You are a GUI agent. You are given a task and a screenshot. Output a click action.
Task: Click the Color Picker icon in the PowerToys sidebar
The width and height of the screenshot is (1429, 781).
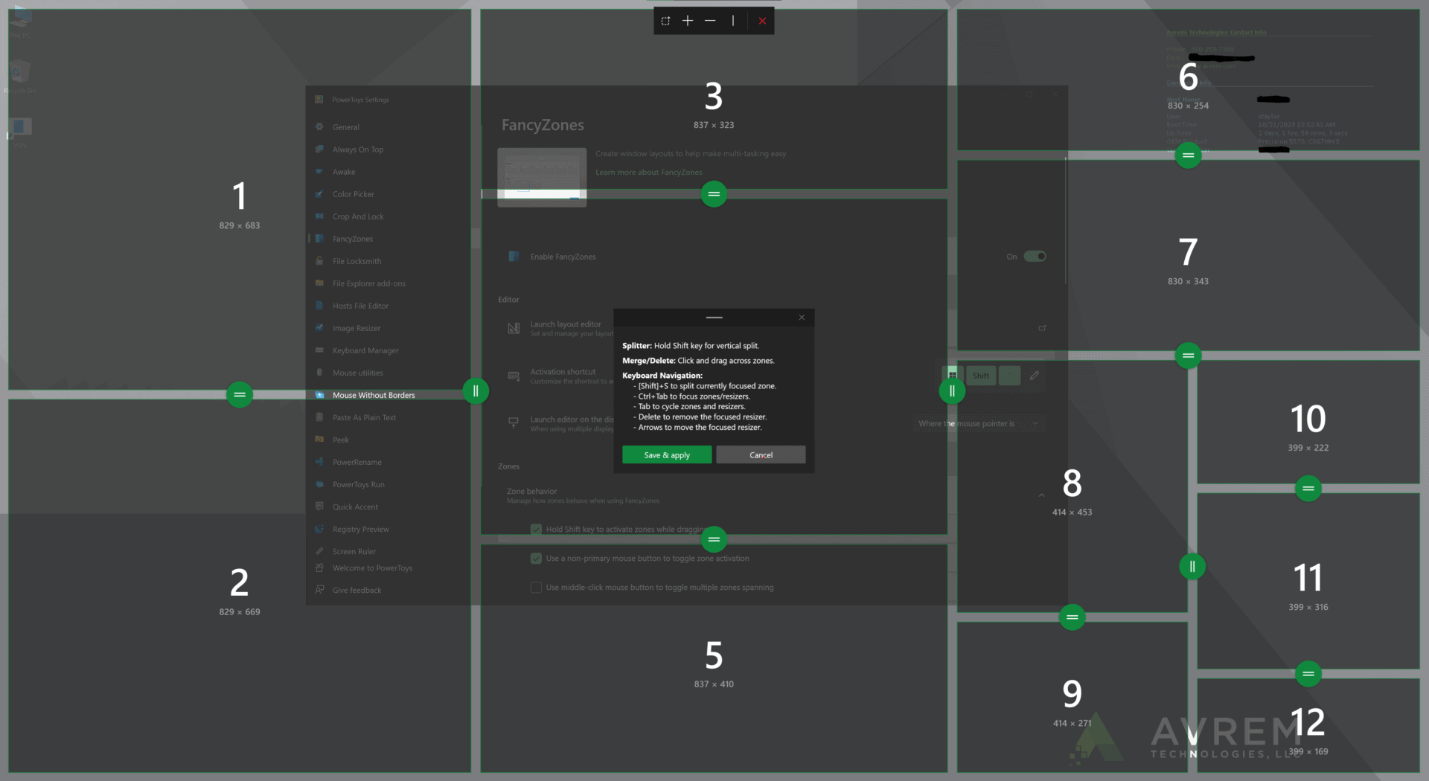(320, 194)
